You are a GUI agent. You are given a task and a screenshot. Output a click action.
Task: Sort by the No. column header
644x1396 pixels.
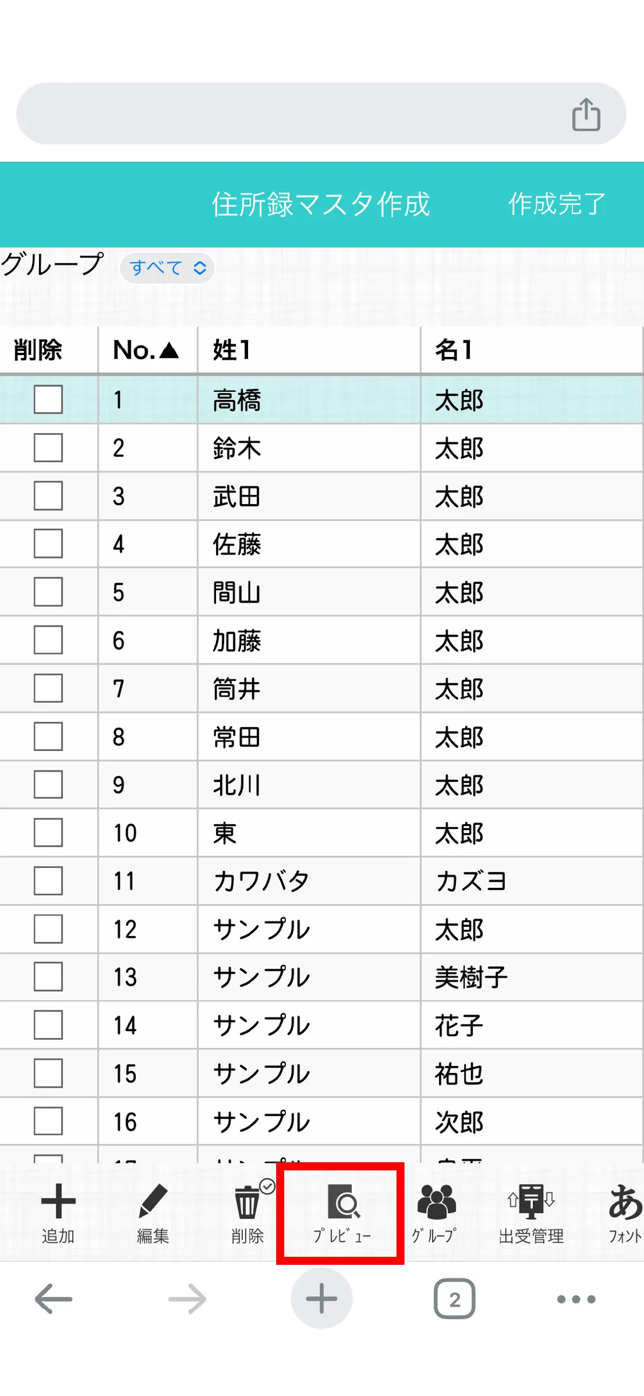point(146,350)
